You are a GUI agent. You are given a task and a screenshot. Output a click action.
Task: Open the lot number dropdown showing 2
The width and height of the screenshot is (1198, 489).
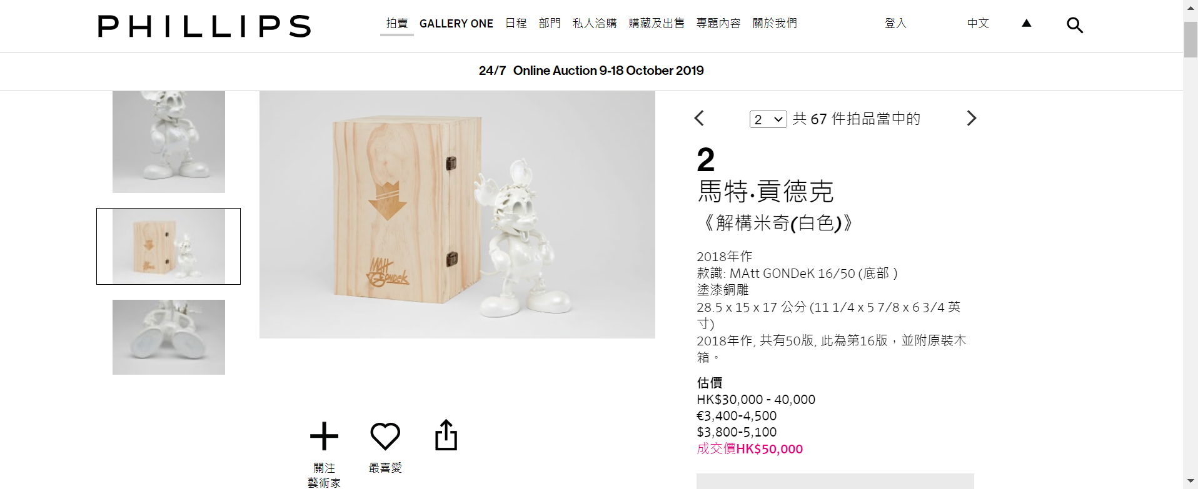[x=768, y=119]
